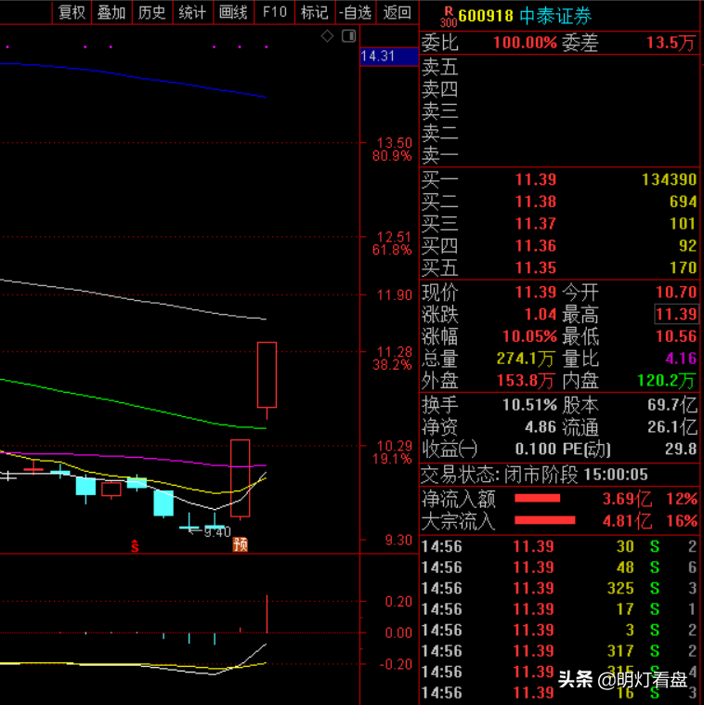Screen dimensions: 704x705
Task: Click the 返回 back button
Action: click(x=397, y=12)
